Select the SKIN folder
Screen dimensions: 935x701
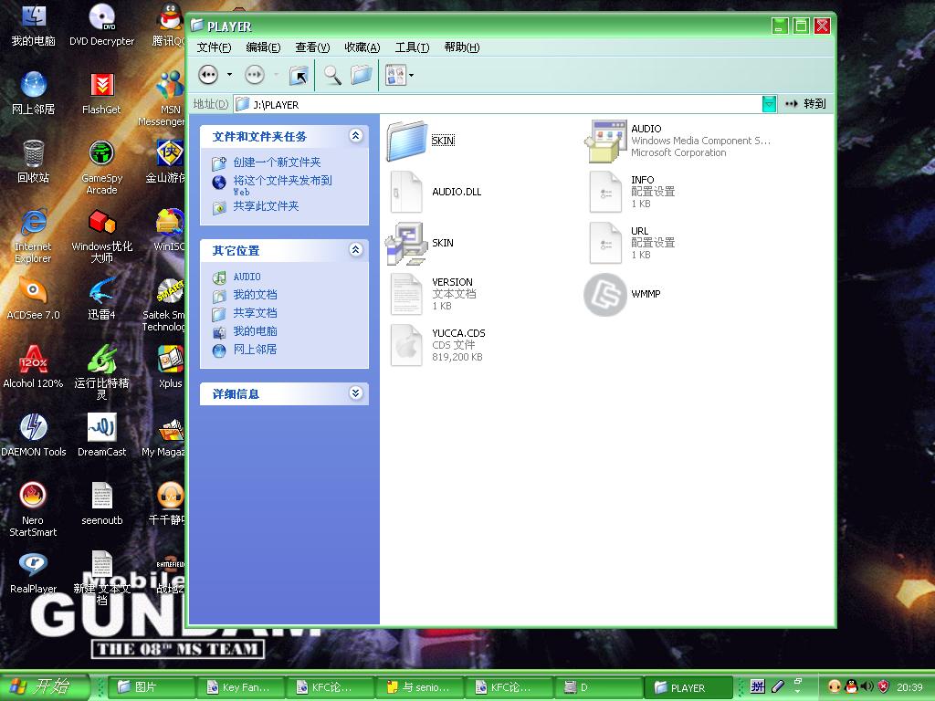click(x=422, y=141)
